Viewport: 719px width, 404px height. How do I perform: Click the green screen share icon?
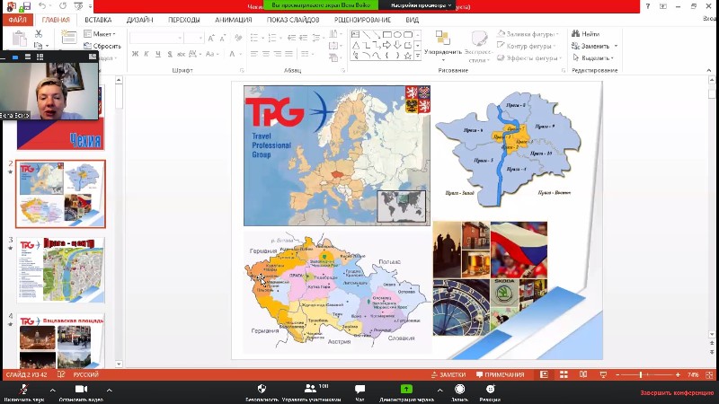tap(406, 389)
